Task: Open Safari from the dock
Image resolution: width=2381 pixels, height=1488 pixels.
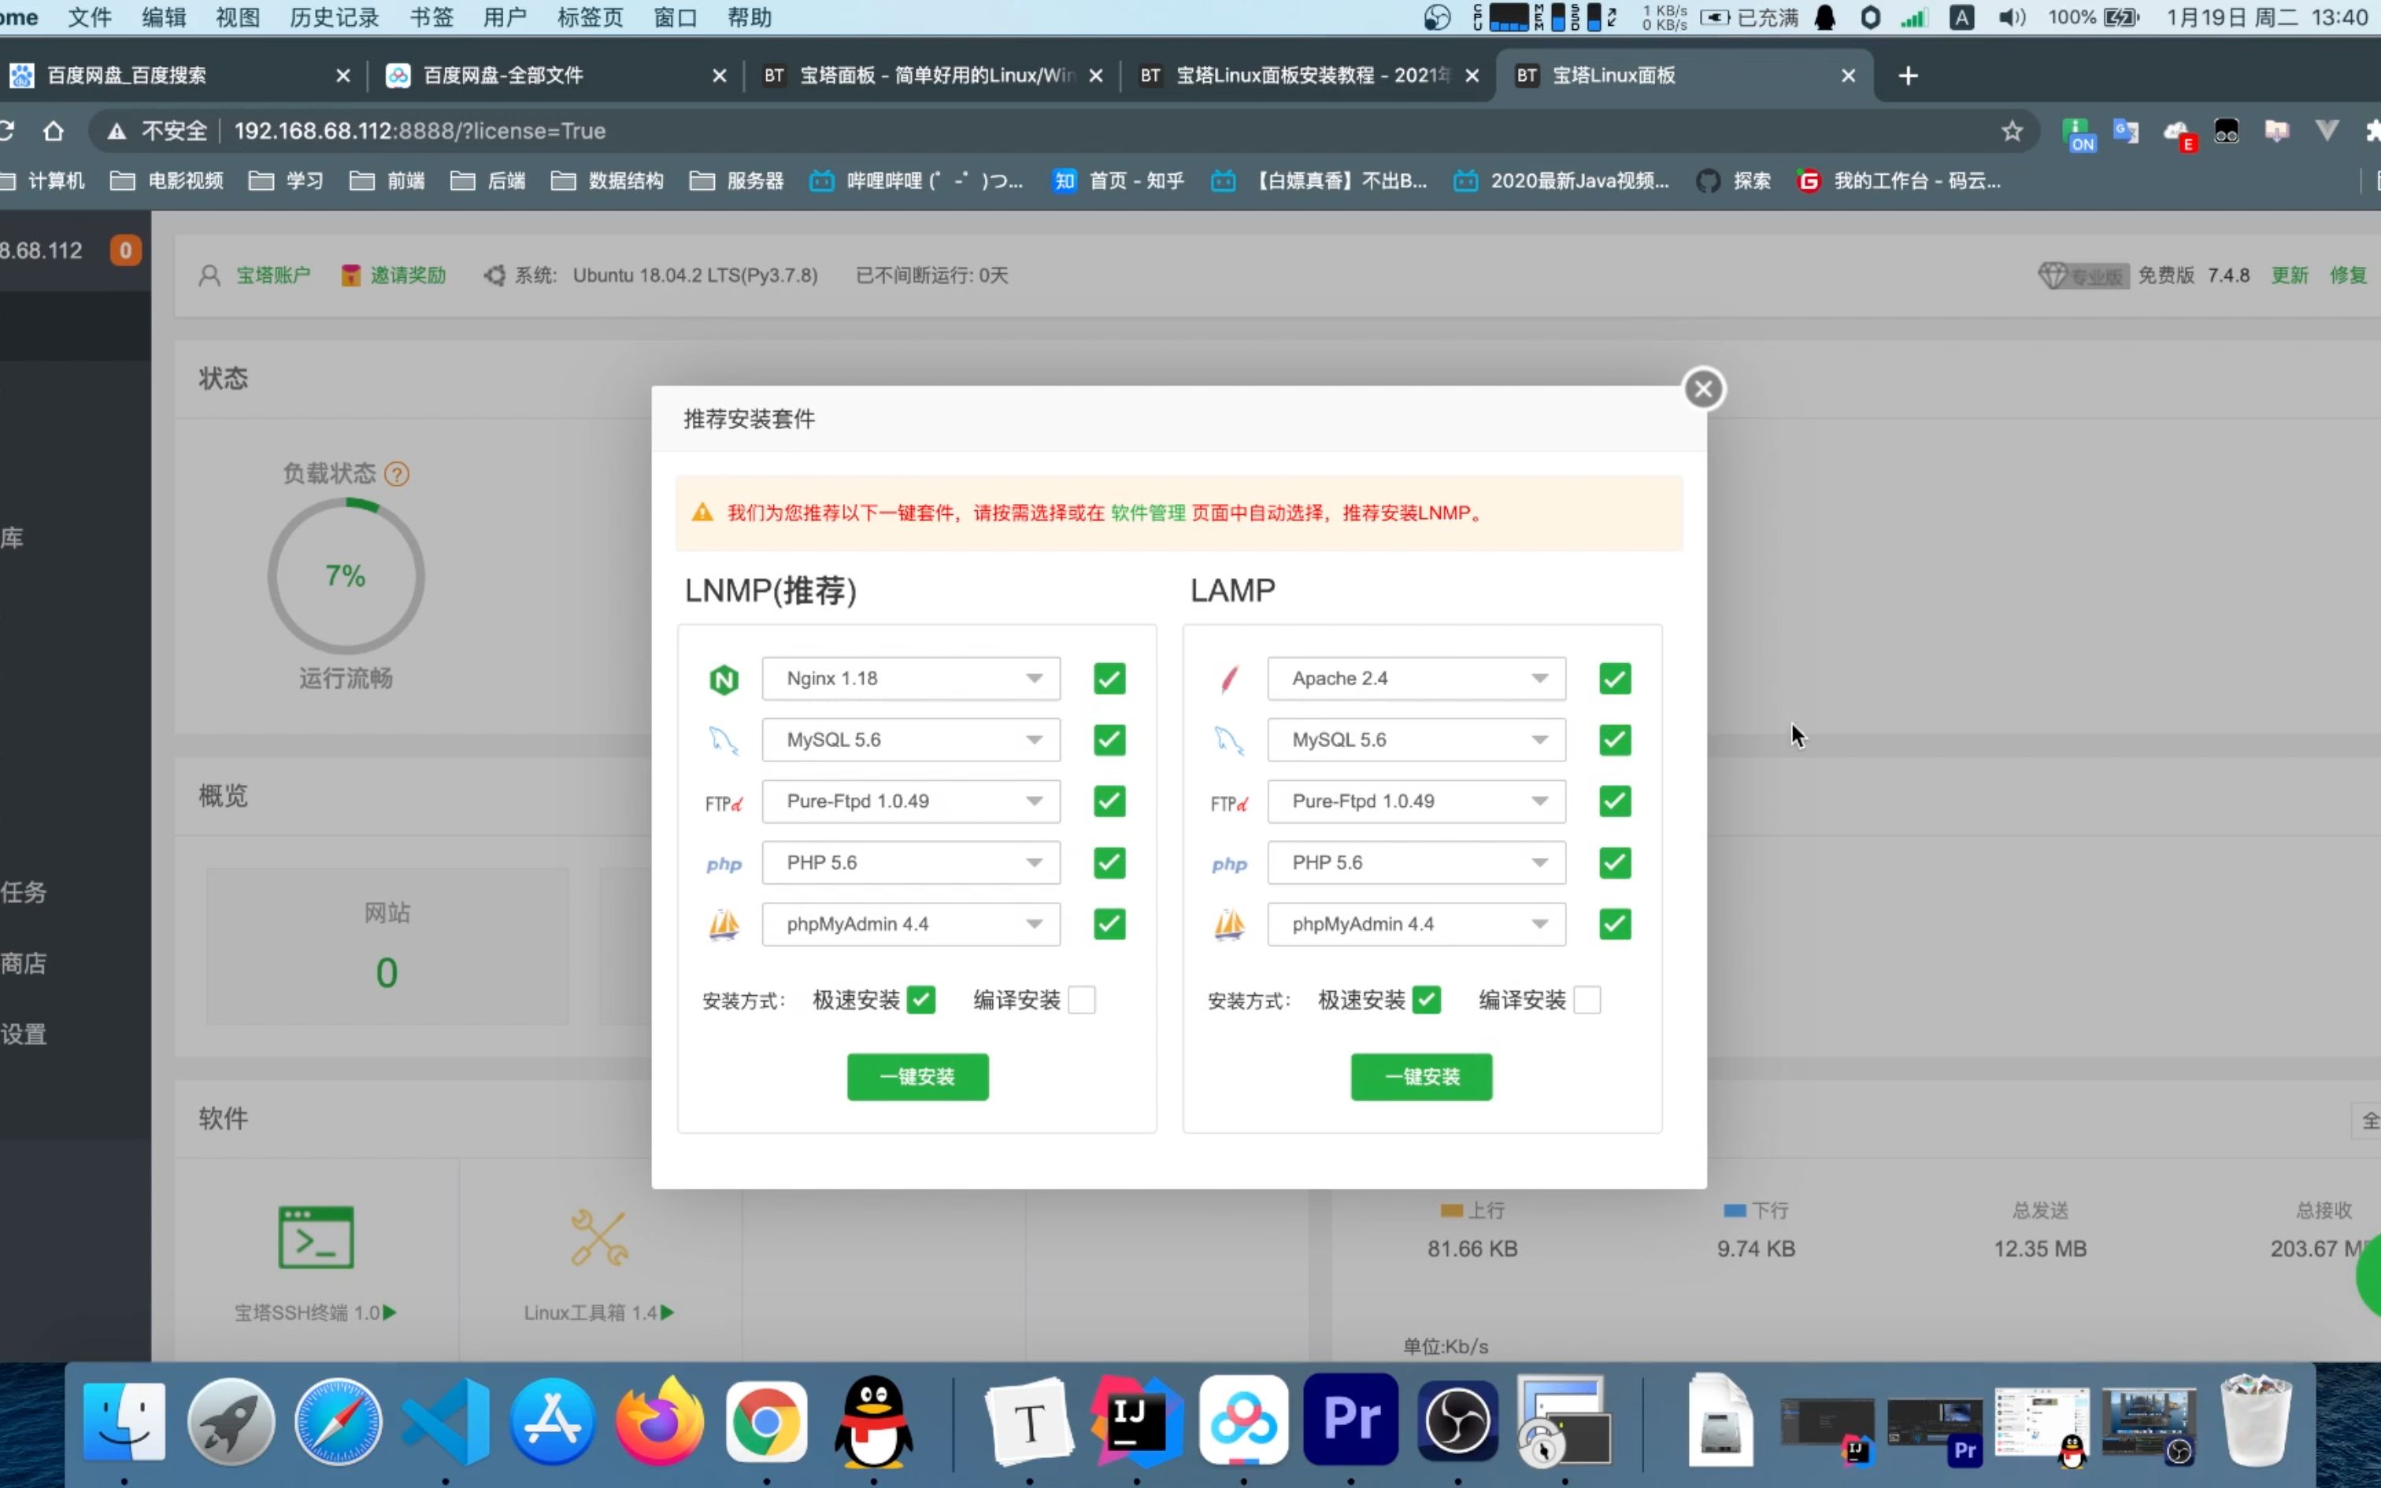Action: [338, 1421]
